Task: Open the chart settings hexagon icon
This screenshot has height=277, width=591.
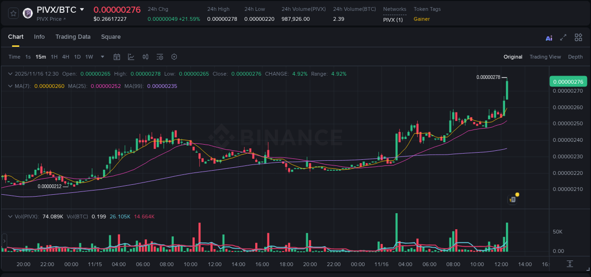Action: 174,57
